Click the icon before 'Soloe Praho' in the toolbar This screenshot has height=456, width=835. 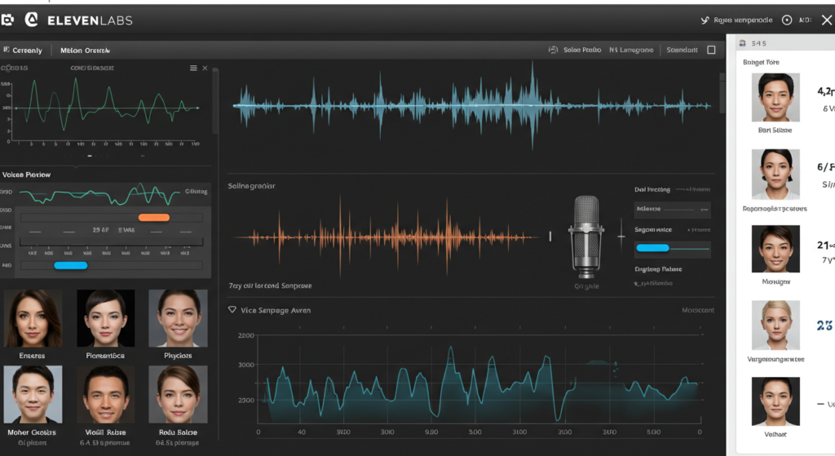click(554, 50)
